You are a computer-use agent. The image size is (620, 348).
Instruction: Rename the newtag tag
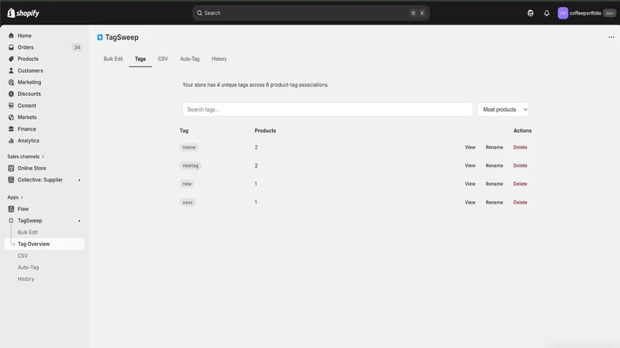click(x=494, y=165)
